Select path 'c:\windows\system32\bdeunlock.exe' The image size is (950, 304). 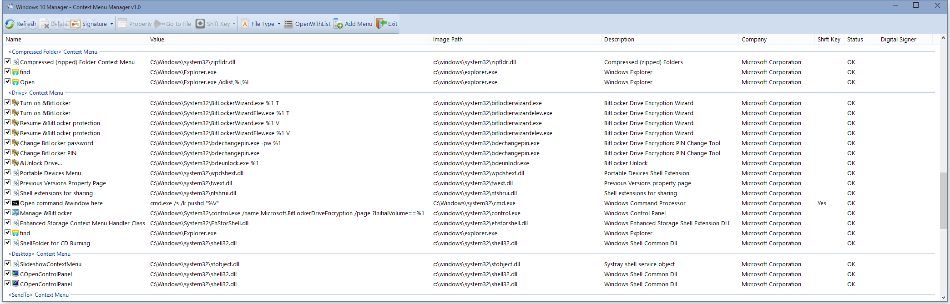(481, 163)
